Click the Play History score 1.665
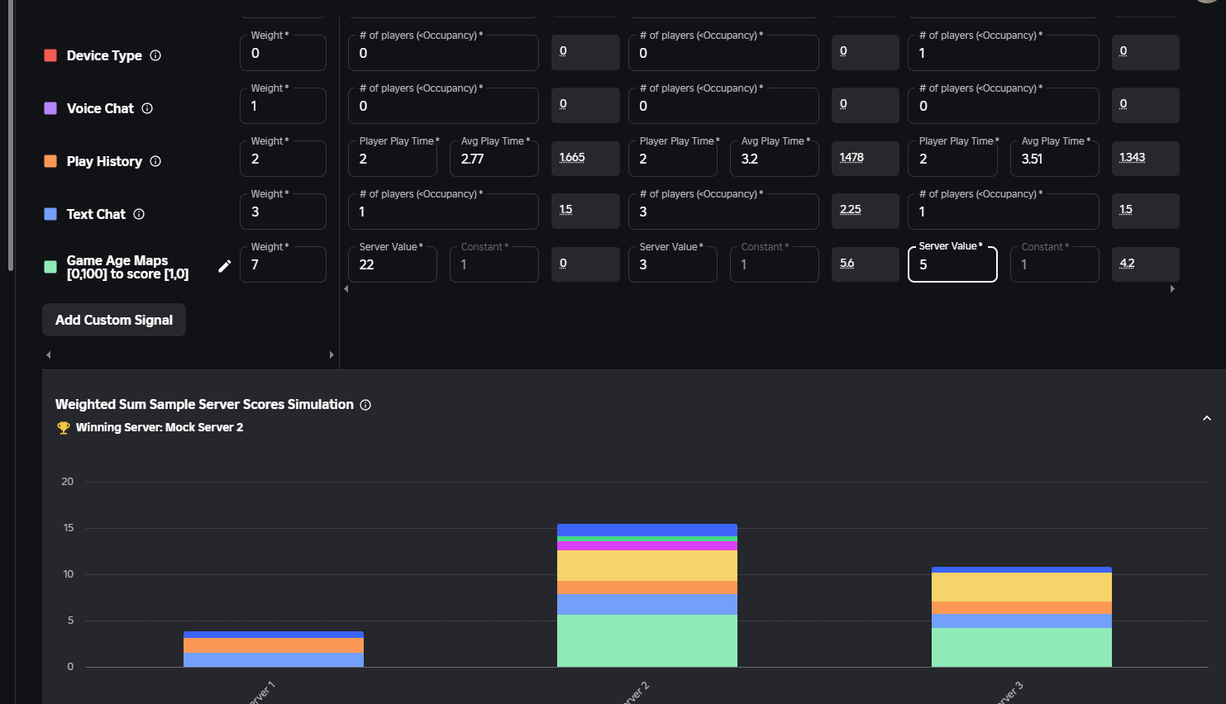This screenshot has height=704, width=1226. (572, 157)
